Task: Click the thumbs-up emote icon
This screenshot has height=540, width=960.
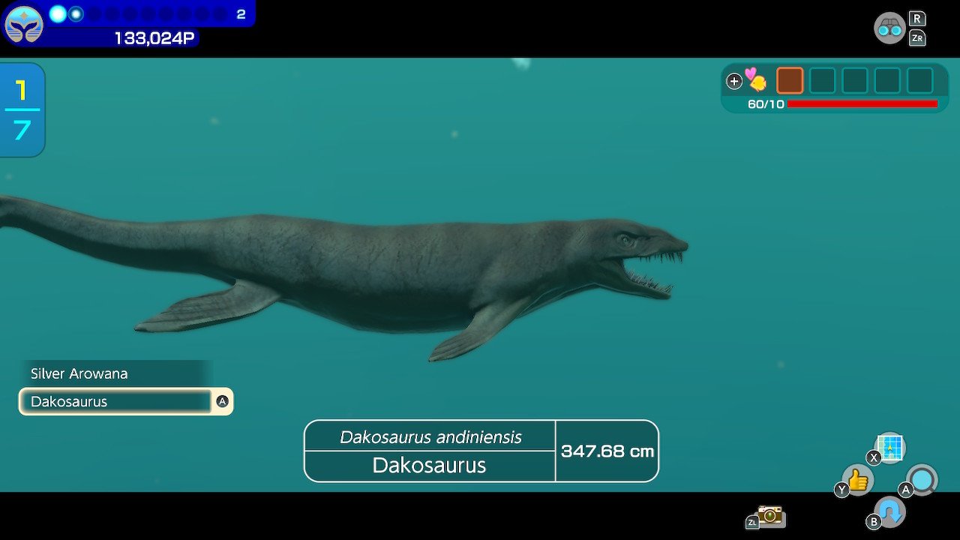Action: (x=858, y=480)
